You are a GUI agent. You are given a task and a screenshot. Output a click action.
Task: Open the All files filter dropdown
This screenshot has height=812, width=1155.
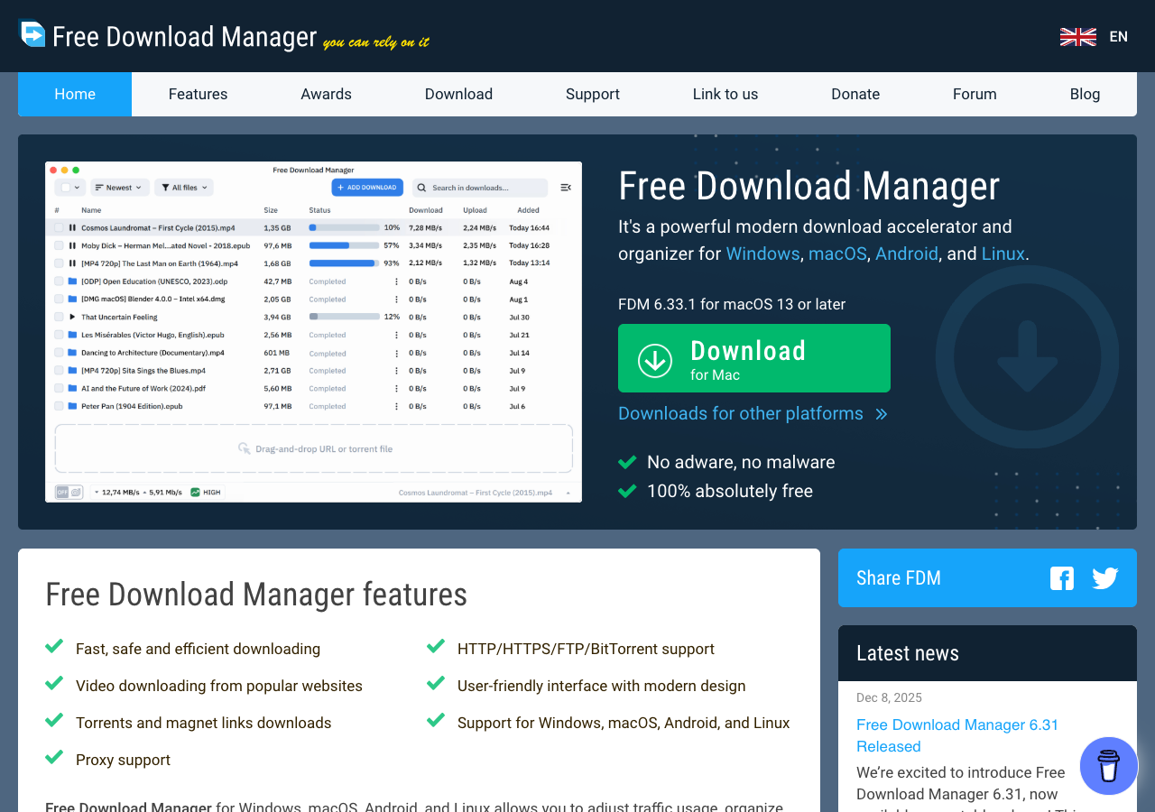(183, 187)
